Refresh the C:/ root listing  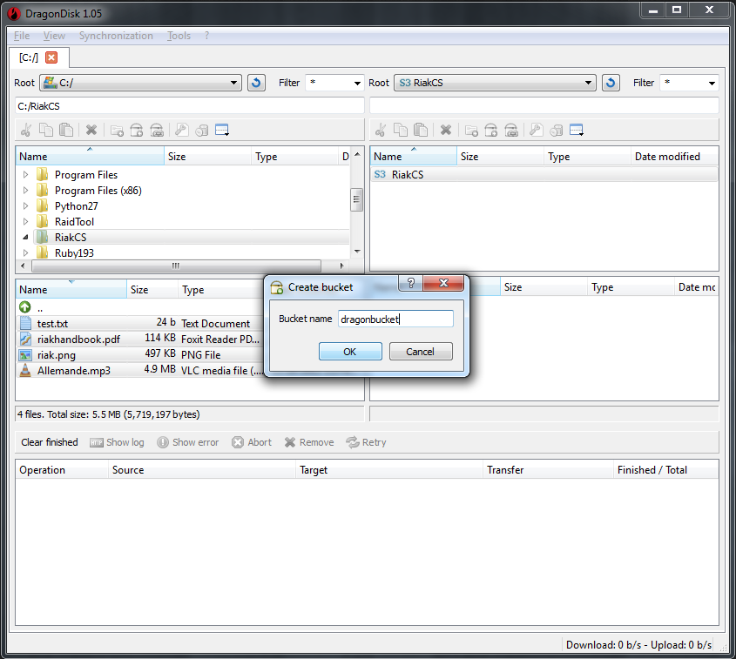coord(255,82)
